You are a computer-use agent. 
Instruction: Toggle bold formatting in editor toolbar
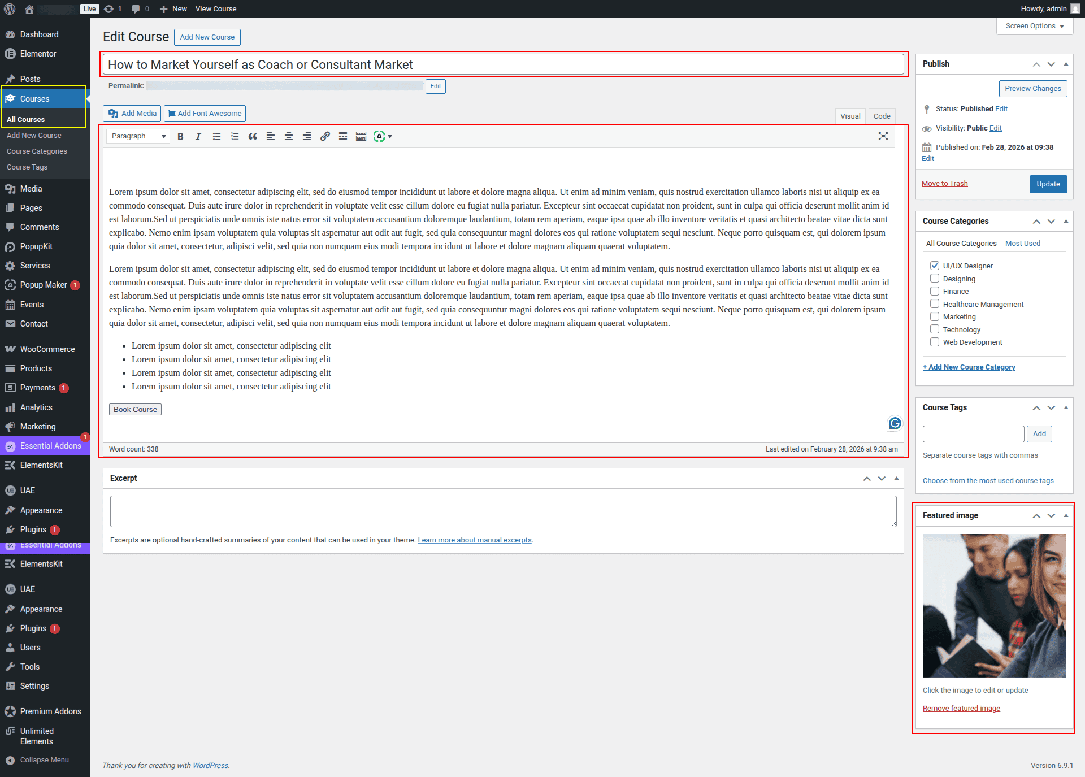click(x=180, y=136)
